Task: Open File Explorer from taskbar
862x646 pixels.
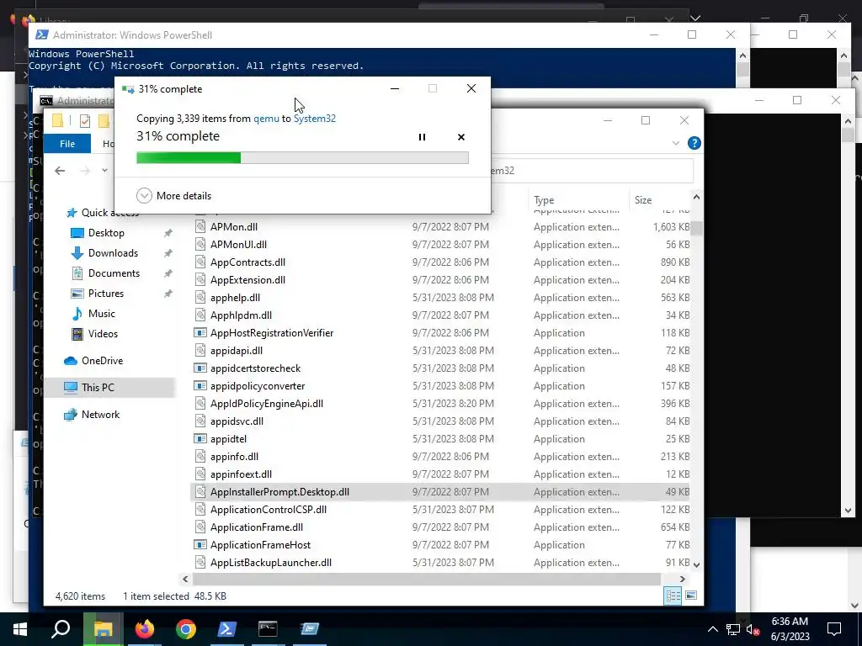Action: (103, 629)
